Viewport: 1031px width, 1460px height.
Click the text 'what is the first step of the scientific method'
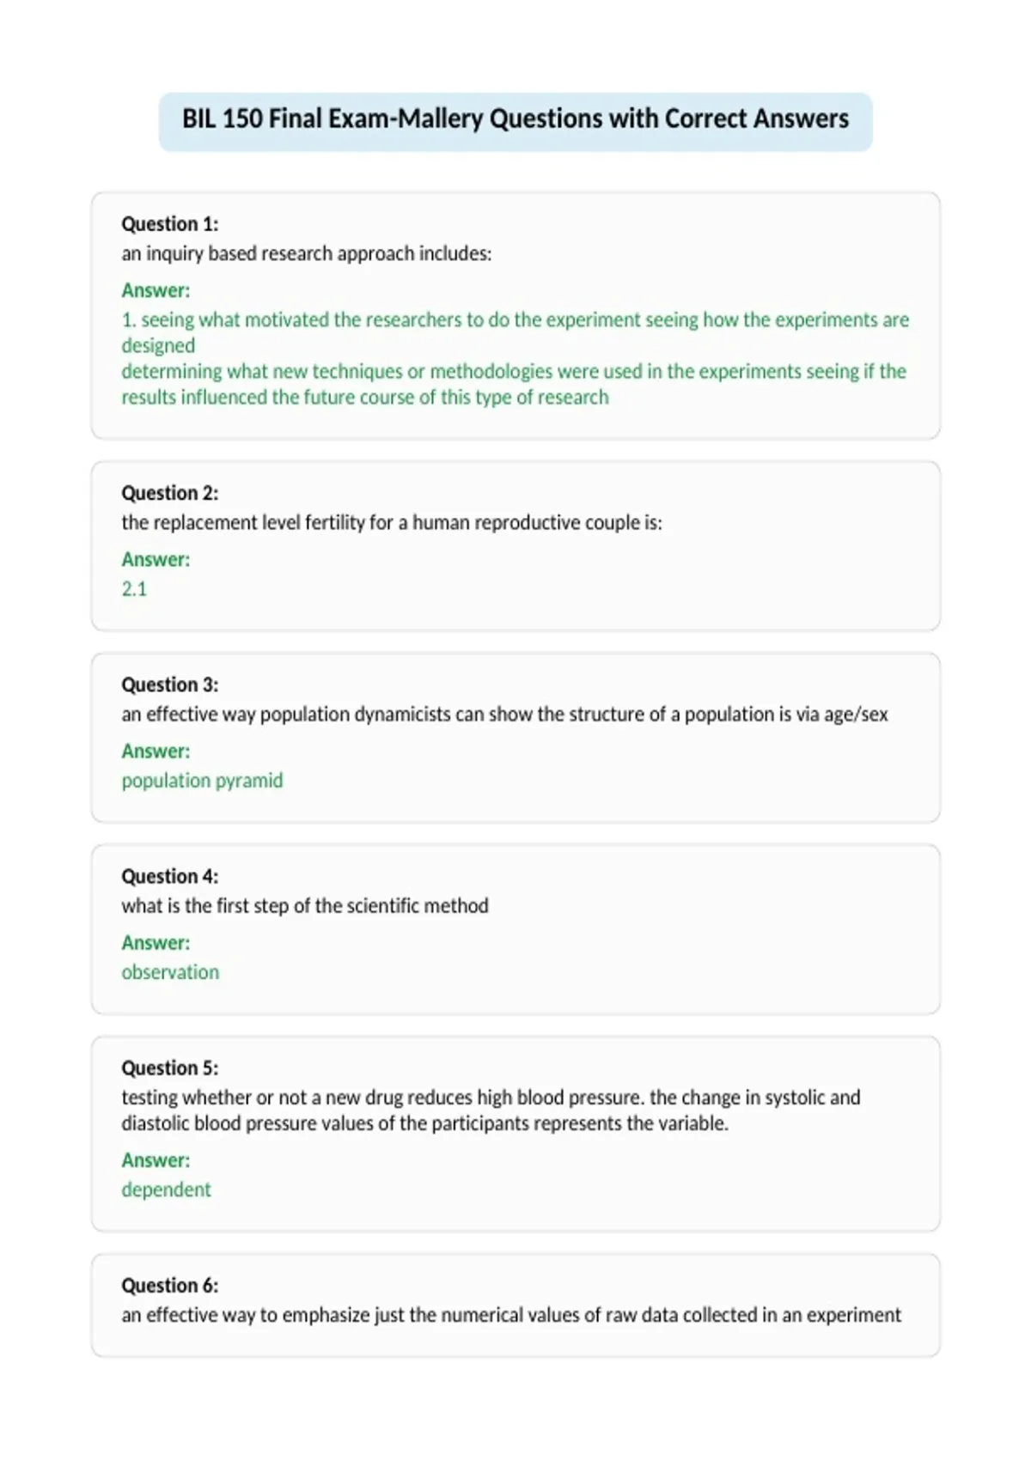point(305,906)
